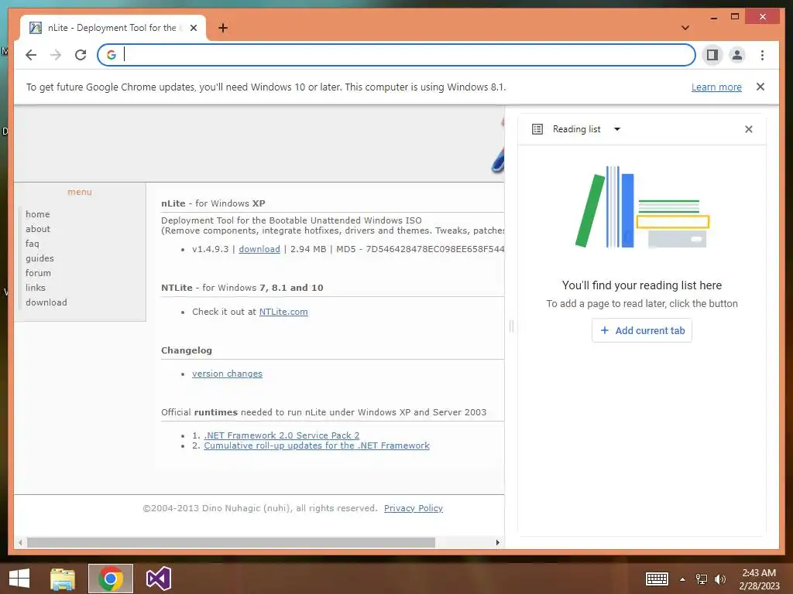Reload the current page

point(81,55)
